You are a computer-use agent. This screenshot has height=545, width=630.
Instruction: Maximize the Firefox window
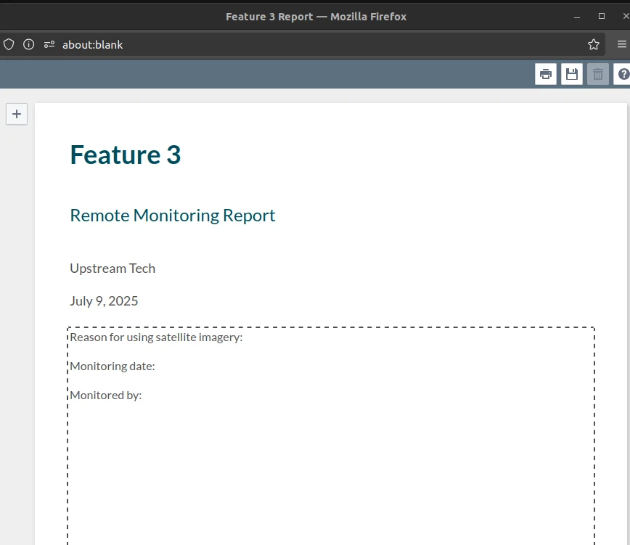click(x=602, y=16)
